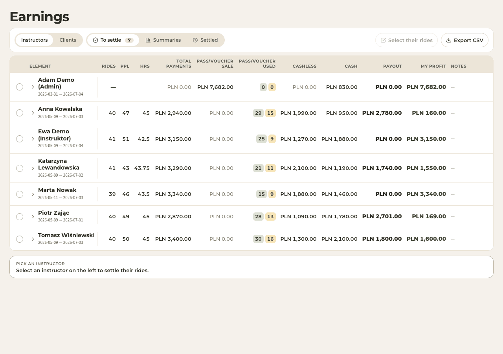Click the Select their rides button
This screenshot has width=503, height=354.
(406, 40)
